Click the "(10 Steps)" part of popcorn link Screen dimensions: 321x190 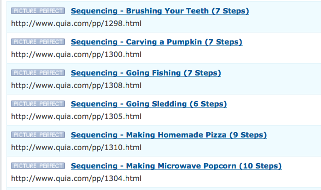[x=261, y=166]
